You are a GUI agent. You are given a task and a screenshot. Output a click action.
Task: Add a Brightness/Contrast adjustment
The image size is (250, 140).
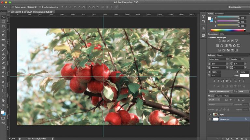pyautogui.click(x=220, y=41)
